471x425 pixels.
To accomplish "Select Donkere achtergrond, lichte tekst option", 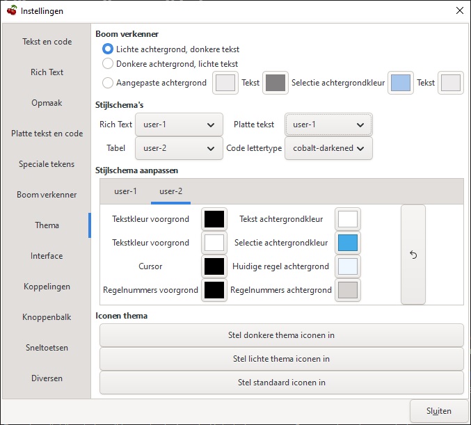I will point(108,64).
